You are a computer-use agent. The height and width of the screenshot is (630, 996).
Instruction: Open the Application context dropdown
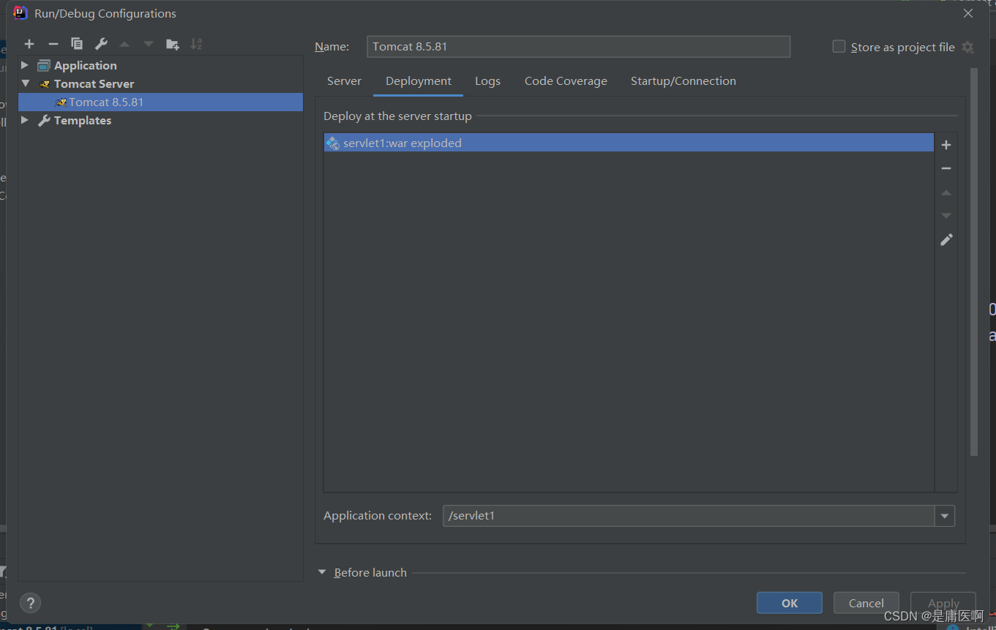pos(945,516)
